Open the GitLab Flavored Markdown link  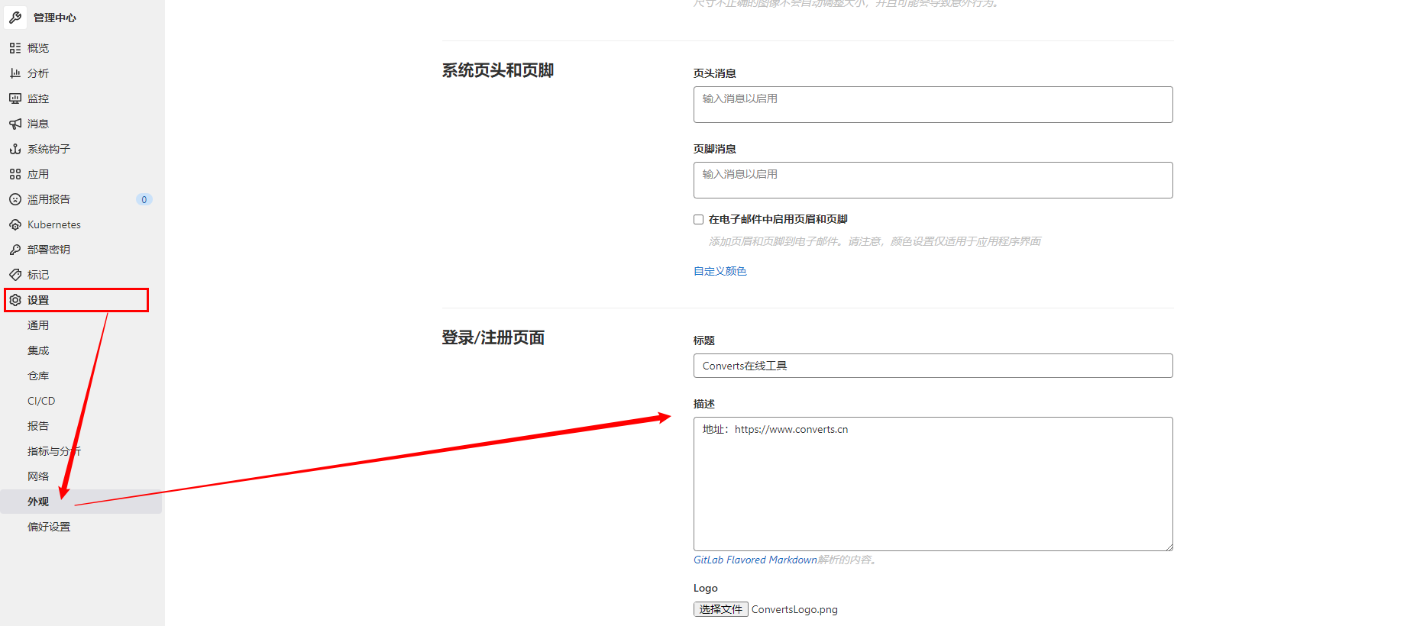point(755,560)
